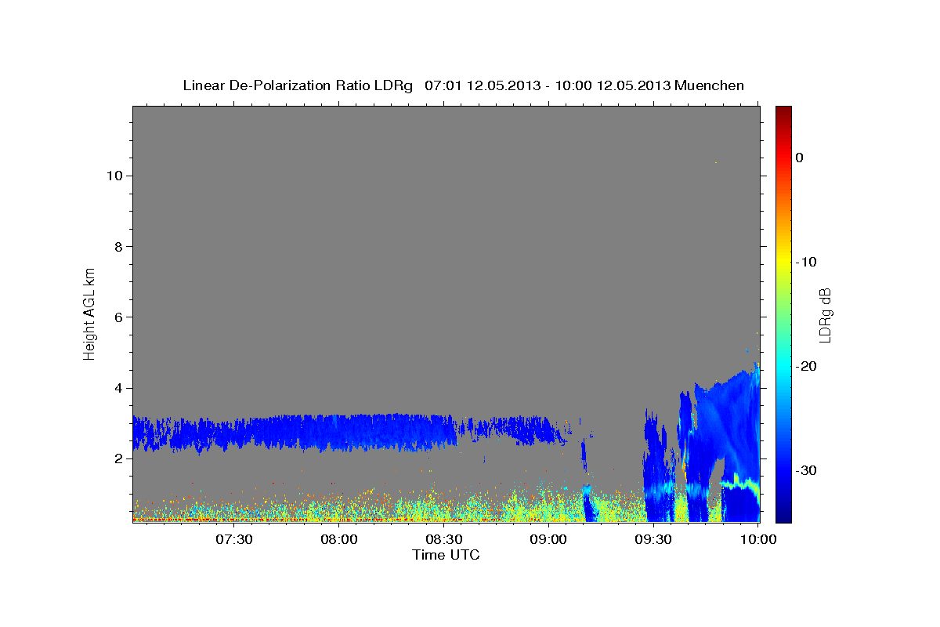The width and height of the screenshot is (940, 627).
Task: Click the 'LDRg dB' colorbar title
Action: [825, 315]
